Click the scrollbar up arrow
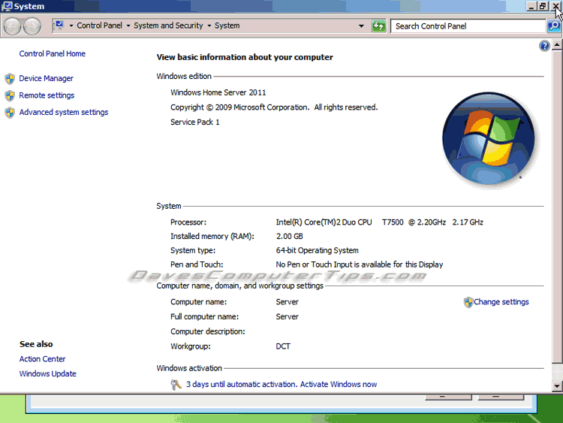563x423 pixels. [556, 45]
